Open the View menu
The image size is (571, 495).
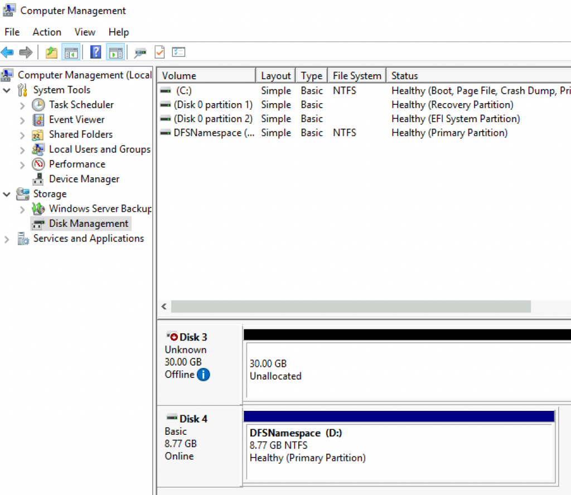[85, 32]
